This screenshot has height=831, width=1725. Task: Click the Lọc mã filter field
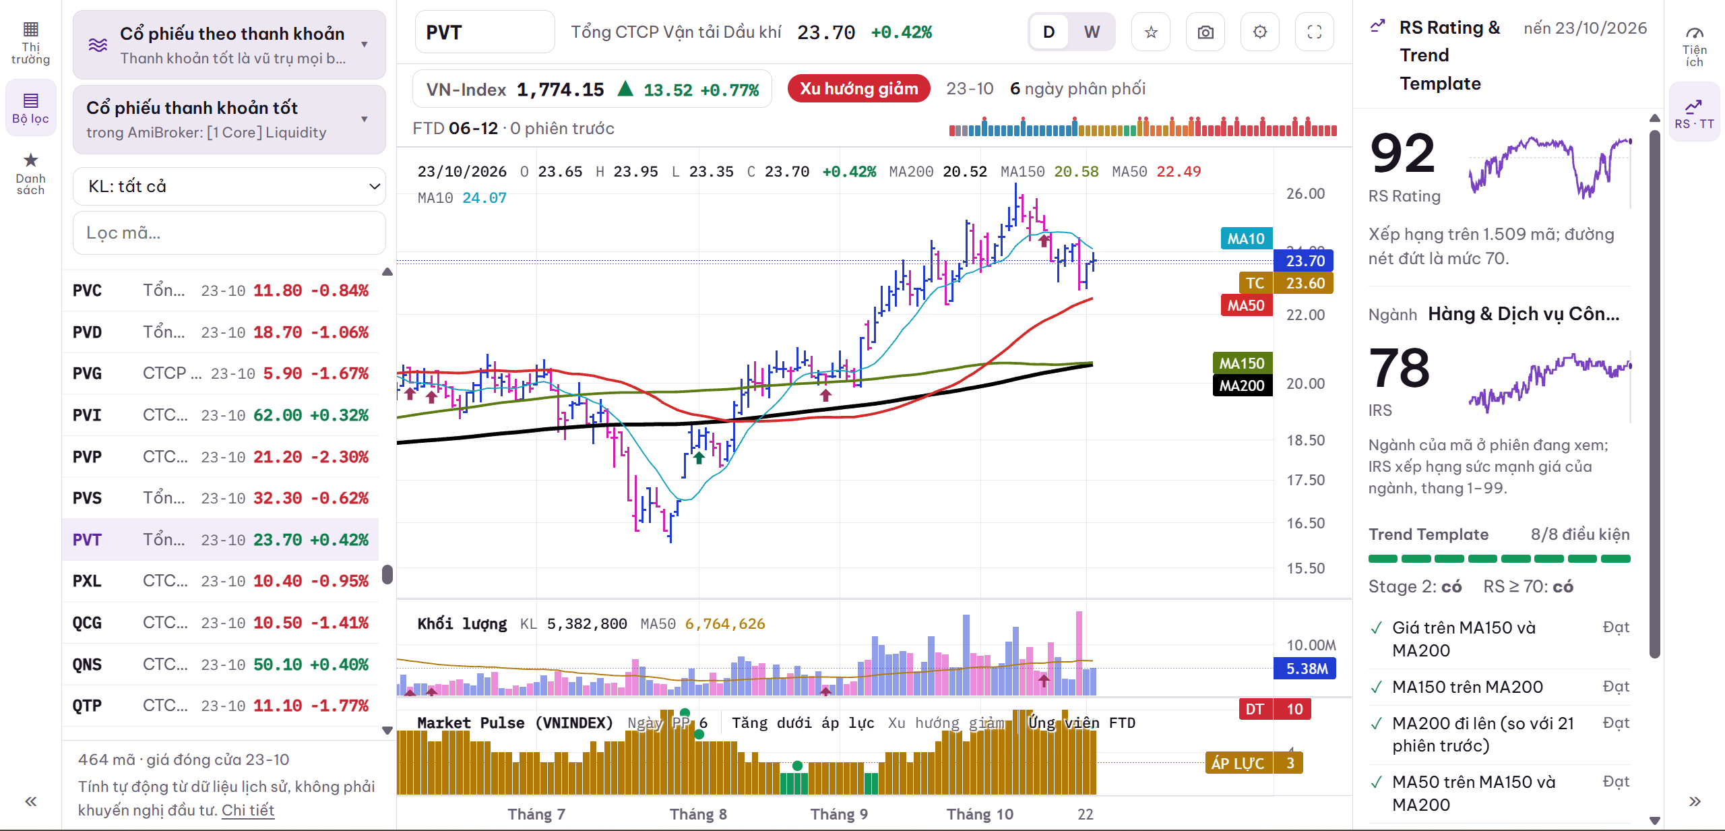(x=229, y=233)
